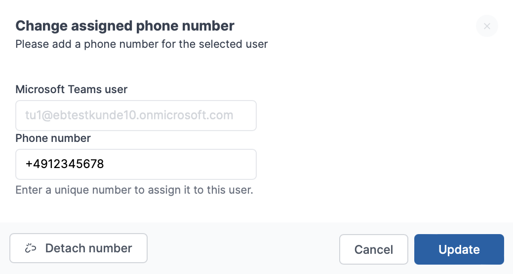Click the unique number hint below the field
This screenshot has width=513, height=274.
pyautogui.click(x=134, y=190)
